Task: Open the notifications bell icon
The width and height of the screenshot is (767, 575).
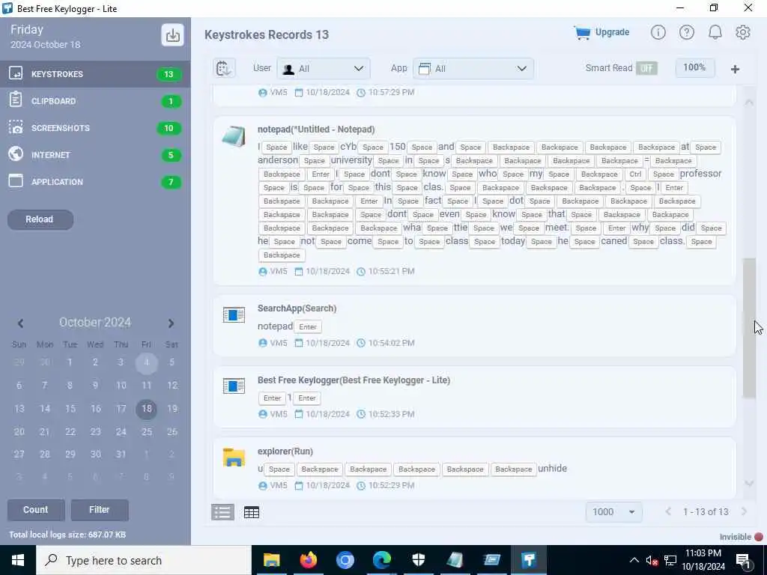Action: pos(715,33)
